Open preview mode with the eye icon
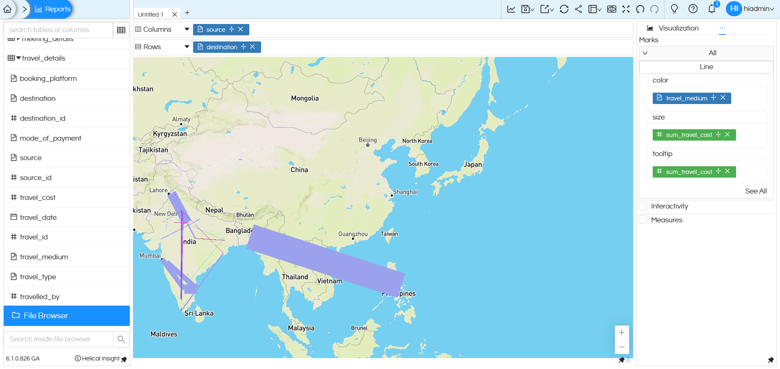Viewport: 780px width, 369px height. [x=611, y=9]
